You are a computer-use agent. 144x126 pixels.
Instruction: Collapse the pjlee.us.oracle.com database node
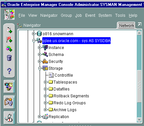pyautogui.click(x=34, y=41)
